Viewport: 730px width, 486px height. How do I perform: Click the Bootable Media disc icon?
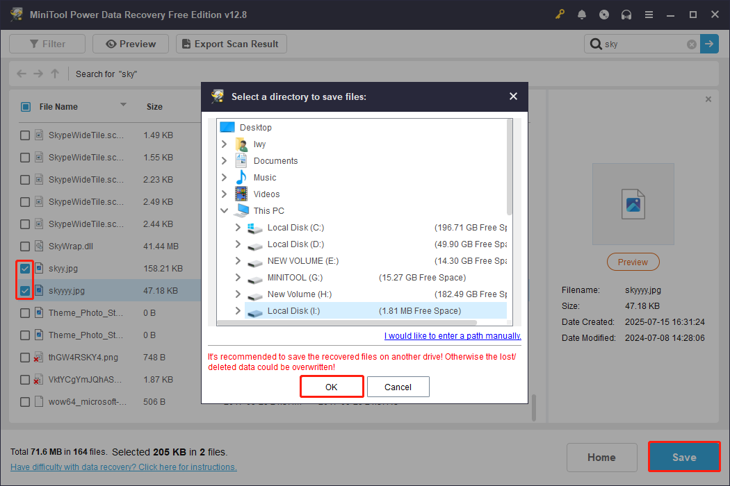click(604, 14)
